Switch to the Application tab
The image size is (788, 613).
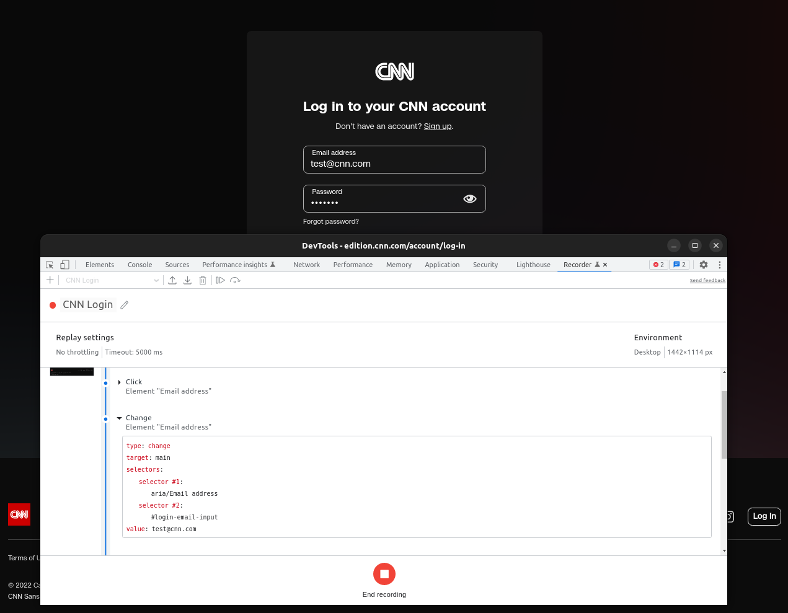click(443, 265)
